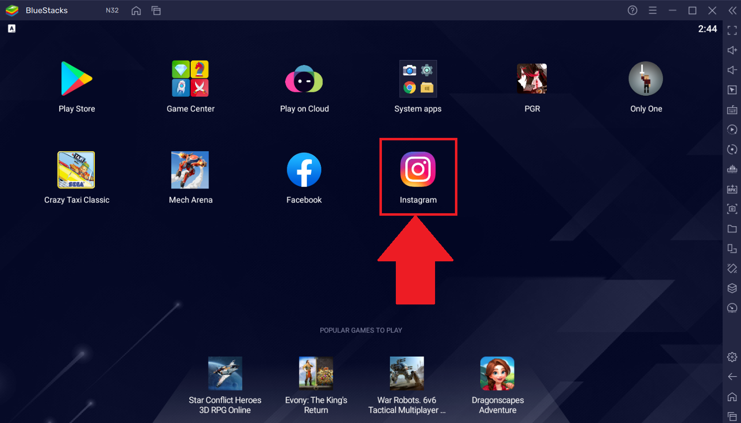Start the Only One game

[x=646, y=79]
